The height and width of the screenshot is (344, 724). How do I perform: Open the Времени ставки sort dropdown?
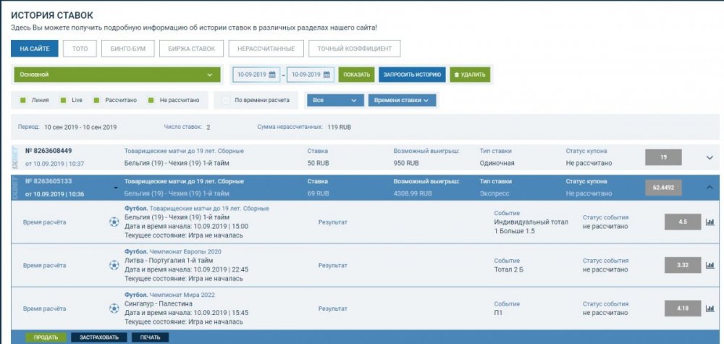[402, 100]
